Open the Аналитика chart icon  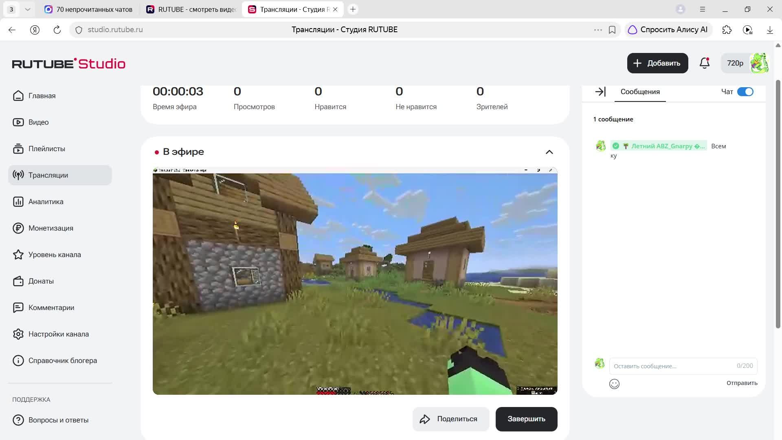(18, 202)
